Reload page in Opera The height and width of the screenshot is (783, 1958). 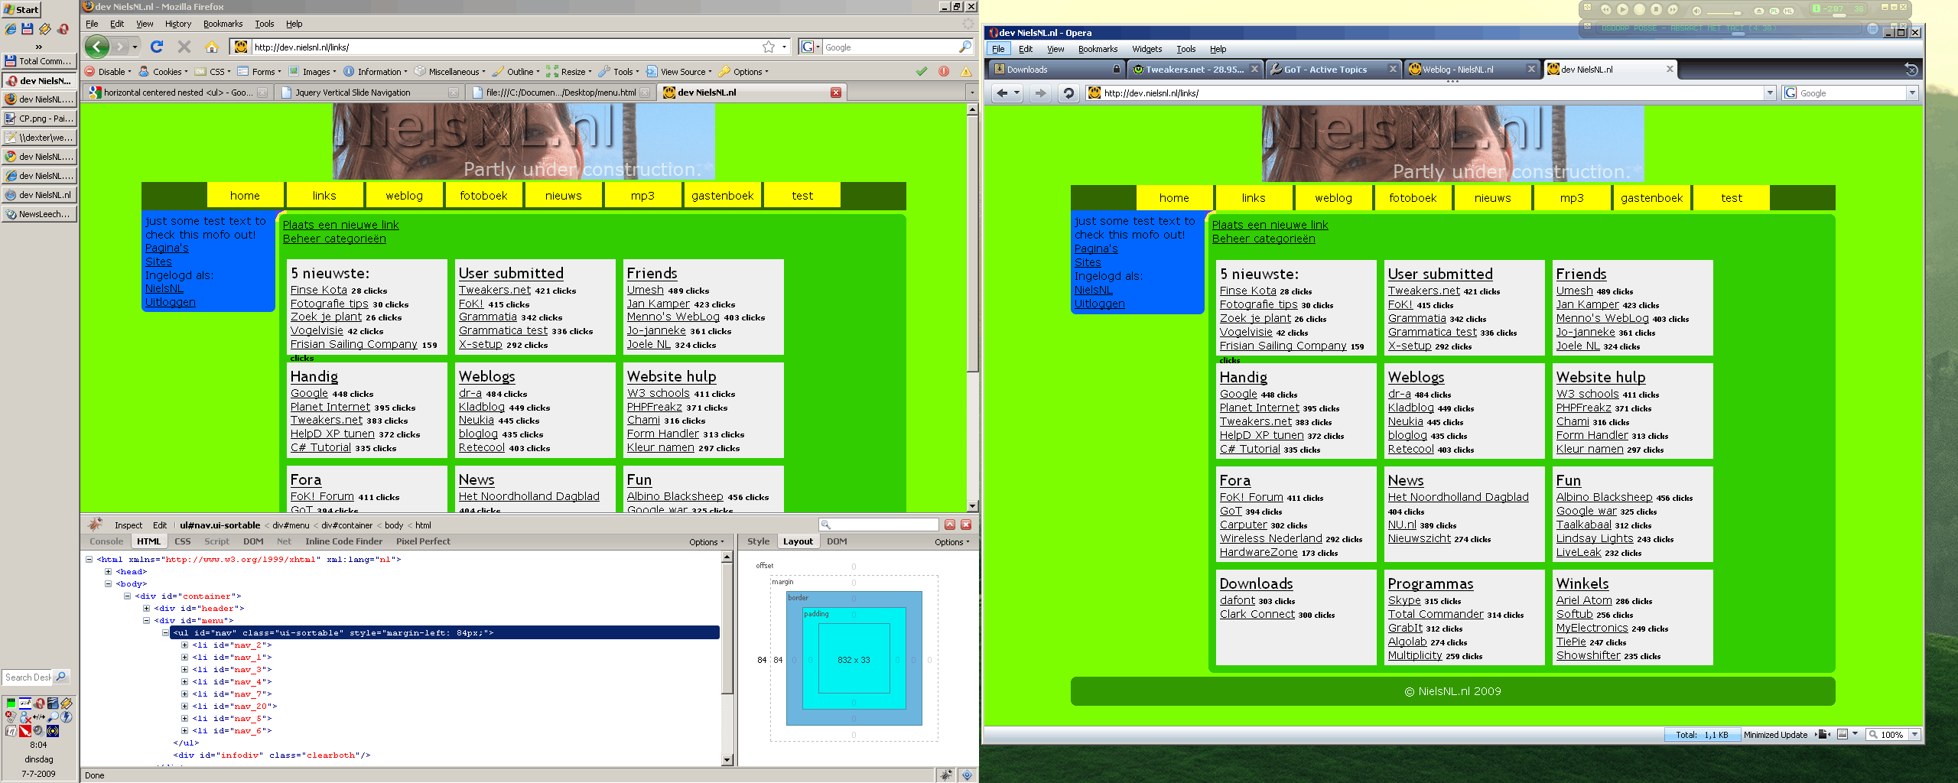coord(1068,93)
